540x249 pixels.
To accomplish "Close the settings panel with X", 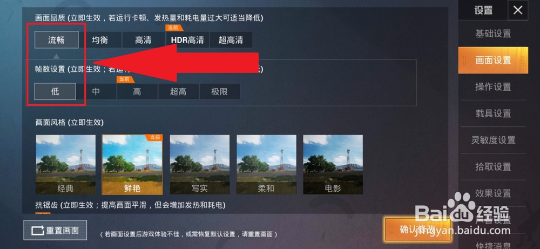I will [x=518, y=10].
